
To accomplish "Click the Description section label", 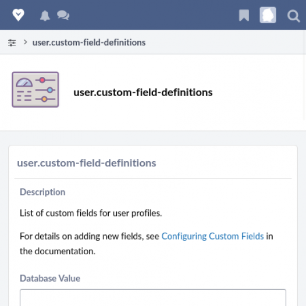I will tap(42, 192).
